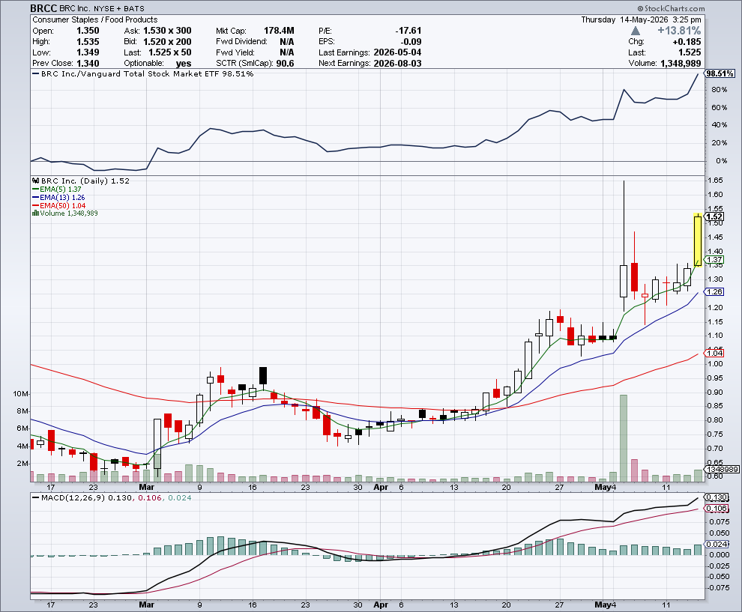The height and width of the screenshot is (612, 742).
Task: Click the Optionable yes value
Action: [183, 64]
